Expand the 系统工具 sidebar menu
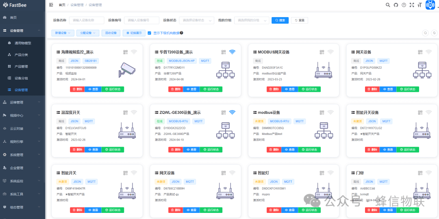The image size is (439, 219). click(x=22, y=194)
